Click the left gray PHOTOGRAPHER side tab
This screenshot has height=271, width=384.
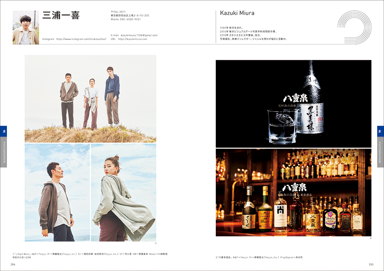[x=3, y=152]
